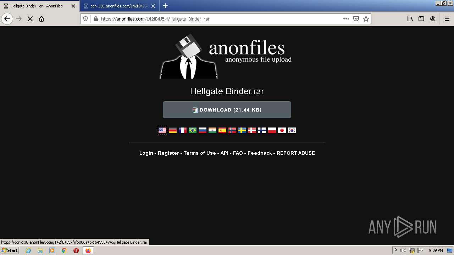Select the German flag language

tap(173, 130)
